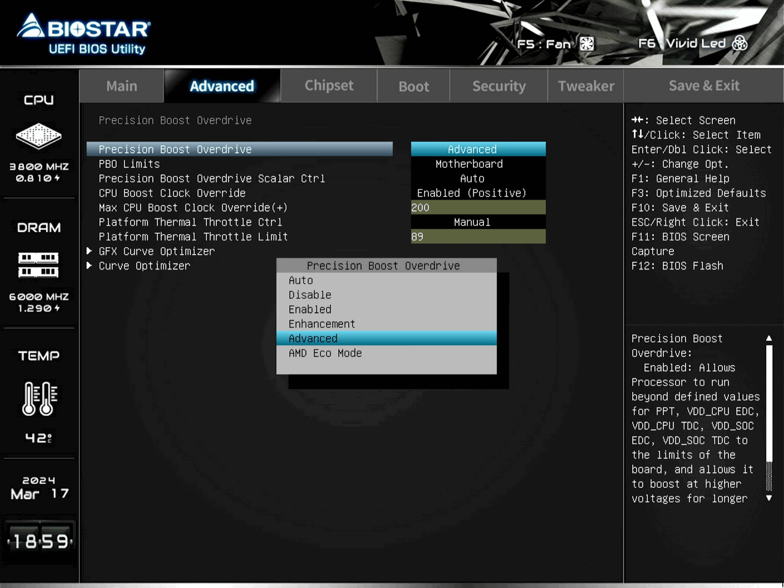Choose Disable in the popup list
Viewport: 784px width, 588px height.
(386, 295)
